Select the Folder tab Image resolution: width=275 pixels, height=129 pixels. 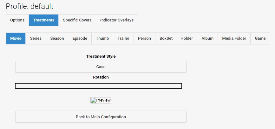tap(187, 38)
